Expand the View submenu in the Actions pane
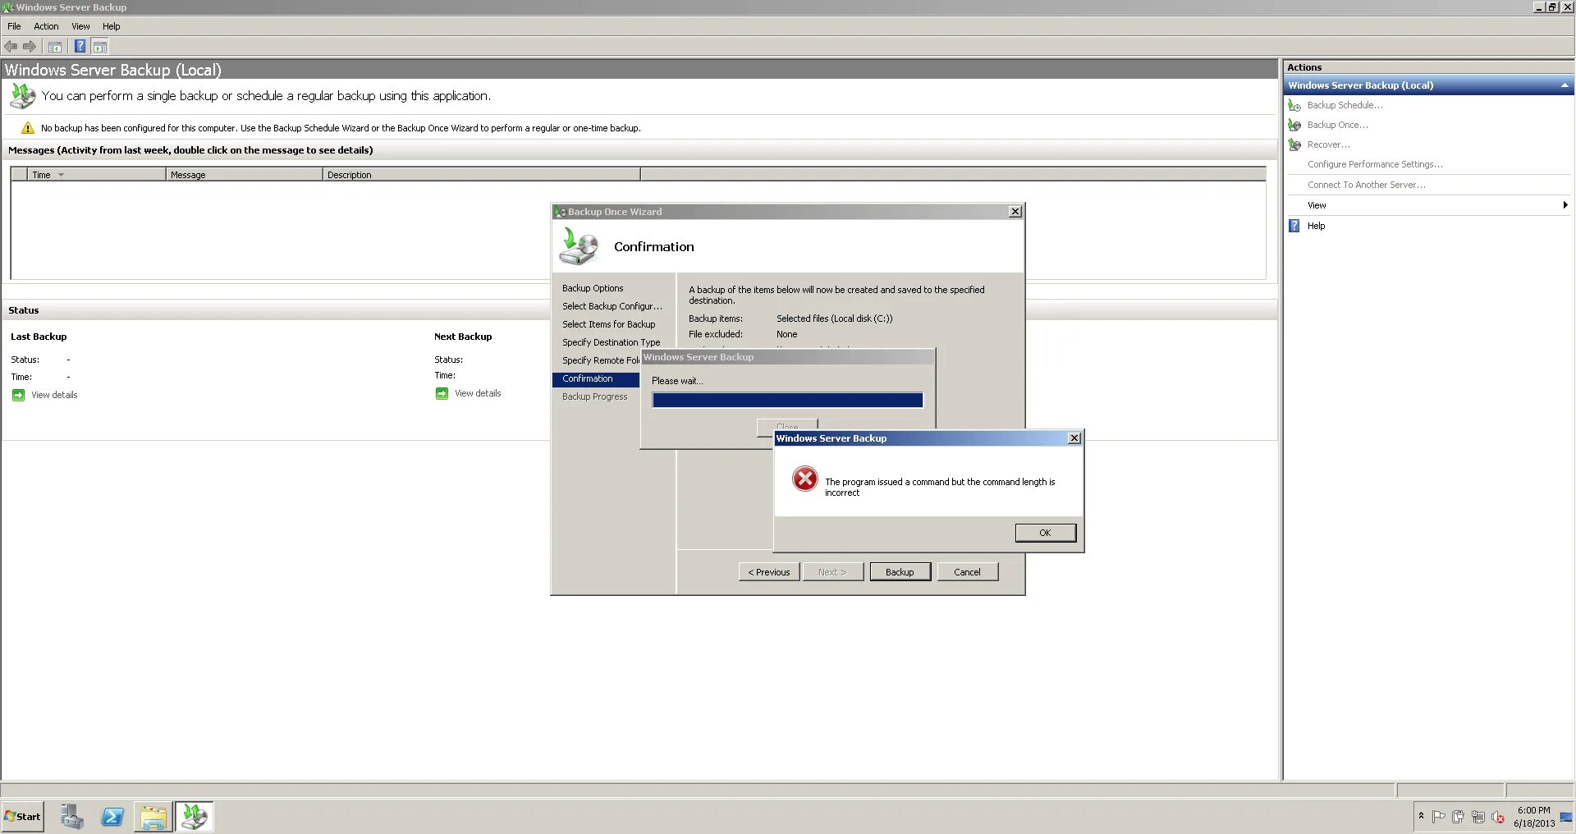The width and height of the screenshot is (1576, 834). (1565, 205)
